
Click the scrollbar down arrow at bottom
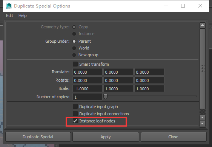pyautogui.click(x=203, y=124)
